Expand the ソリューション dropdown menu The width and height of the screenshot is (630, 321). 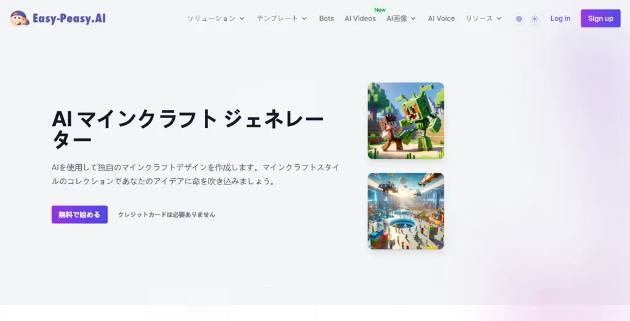216,18
